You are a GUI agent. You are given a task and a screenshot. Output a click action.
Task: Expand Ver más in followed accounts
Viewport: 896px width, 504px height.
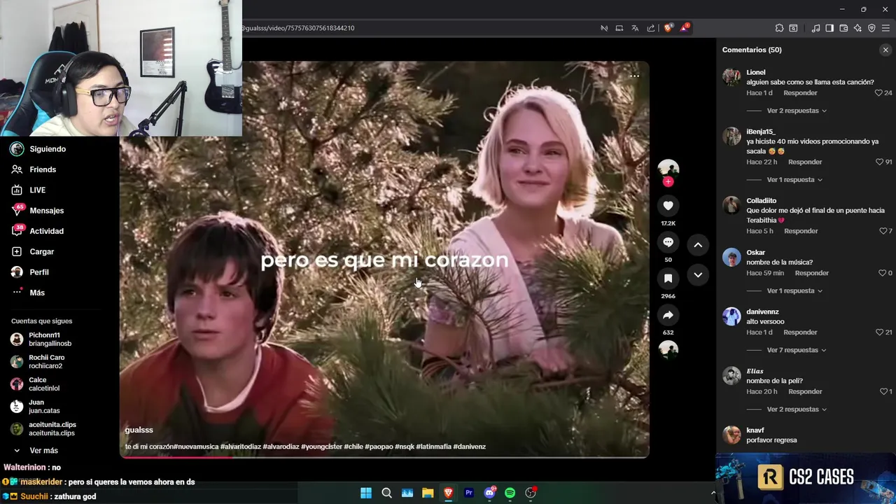coord(43,450)
